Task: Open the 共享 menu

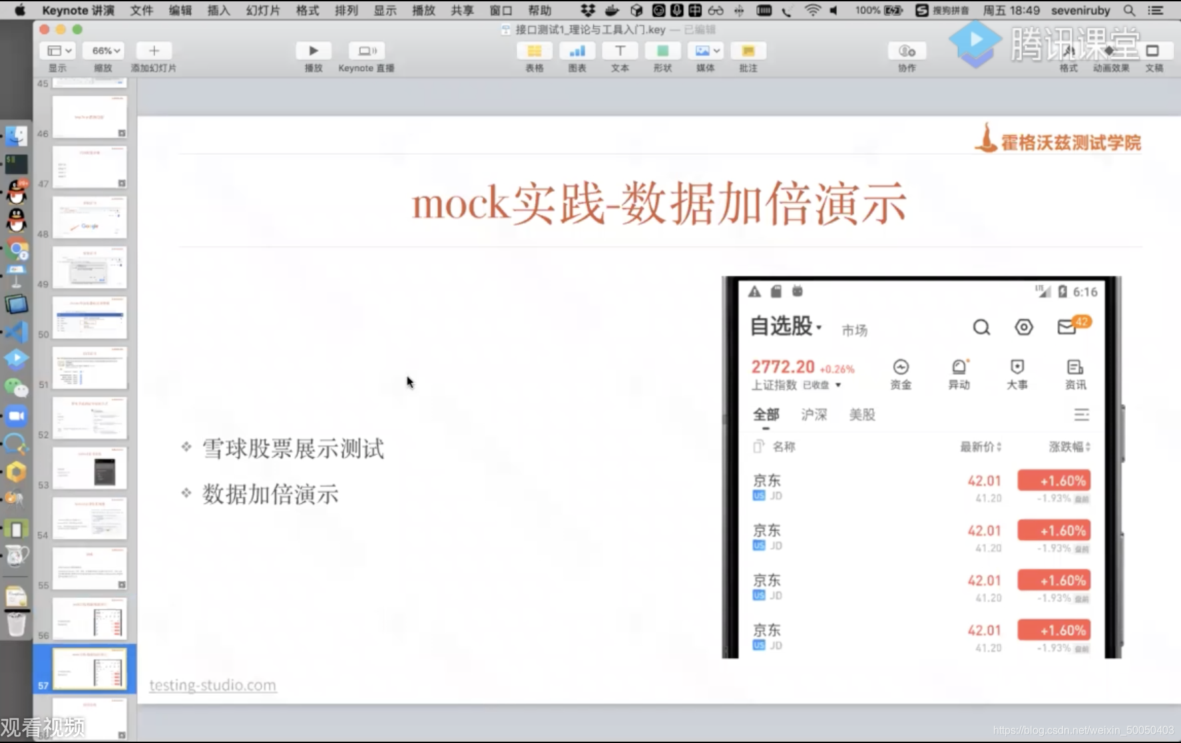Action: point(462,10)
